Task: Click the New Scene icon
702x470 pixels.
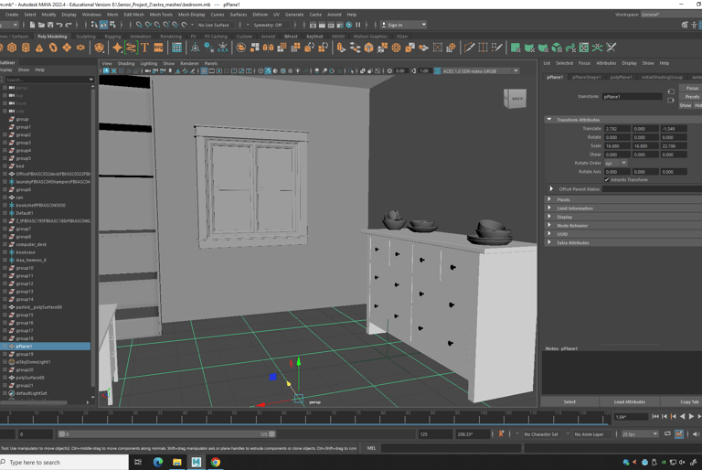Action: click(x=32, y=25)
